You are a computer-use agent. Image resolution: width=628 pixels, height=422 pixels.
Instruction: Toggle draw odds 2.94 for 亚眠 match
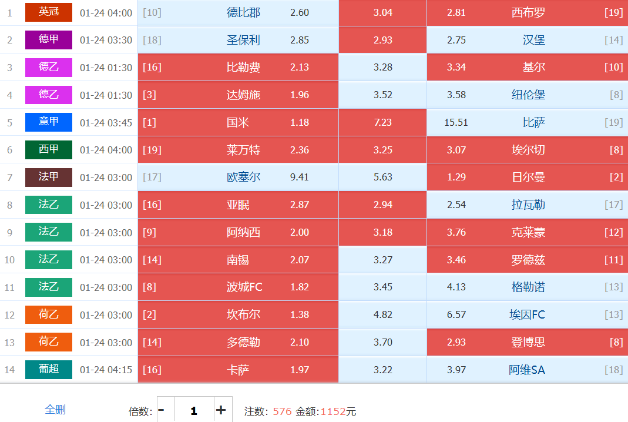382,205
